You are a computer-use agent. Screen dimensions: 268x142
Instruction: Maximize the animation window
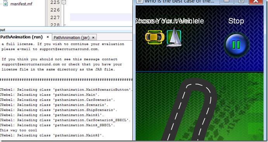click(241, 2)
